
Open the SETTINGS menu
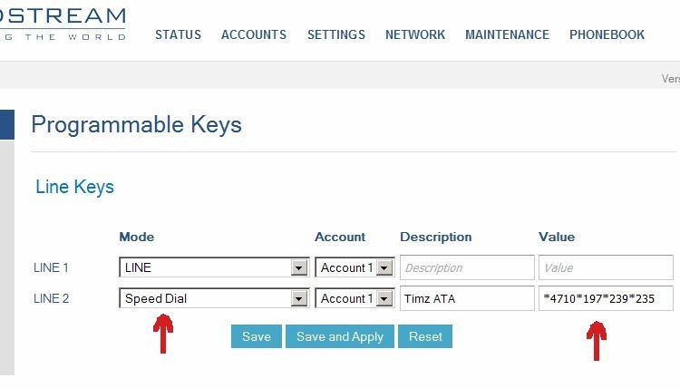click(x=335, y=35)
